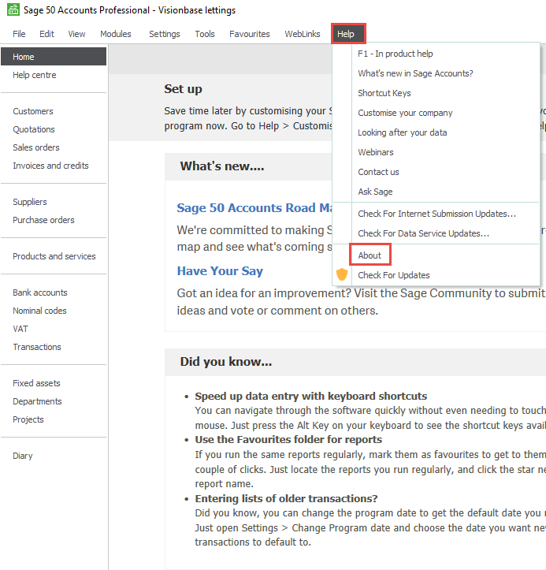Click the shield icon beside Check For Updates

point(342,274)
